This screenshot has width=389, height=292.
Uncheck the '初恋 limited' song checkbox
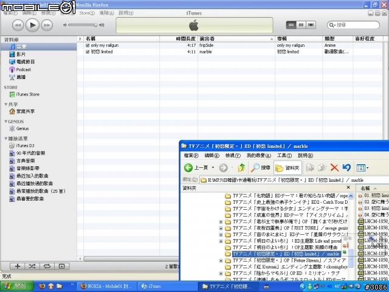88,52
